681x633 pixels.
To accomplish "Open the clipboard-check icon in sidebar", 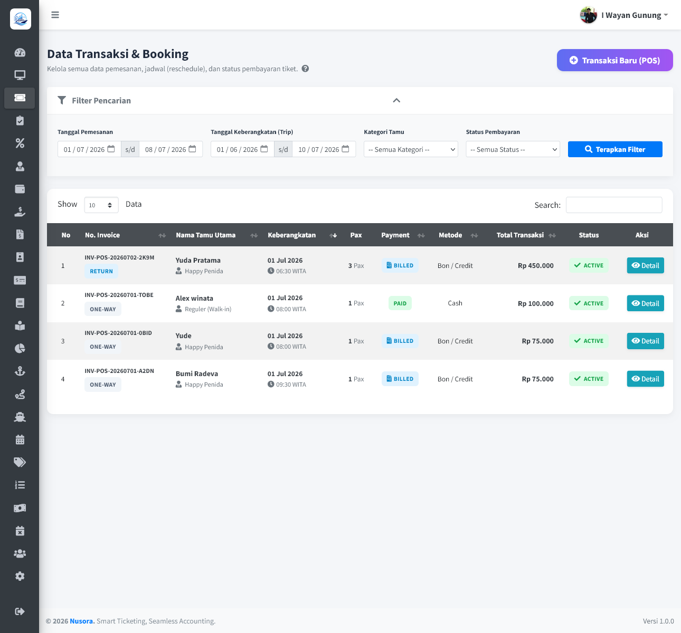I will point(20,121).
